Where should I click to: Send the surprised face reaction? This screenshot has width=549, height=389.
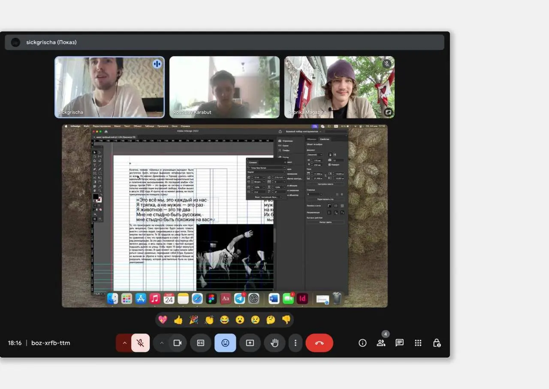point(240,320)
